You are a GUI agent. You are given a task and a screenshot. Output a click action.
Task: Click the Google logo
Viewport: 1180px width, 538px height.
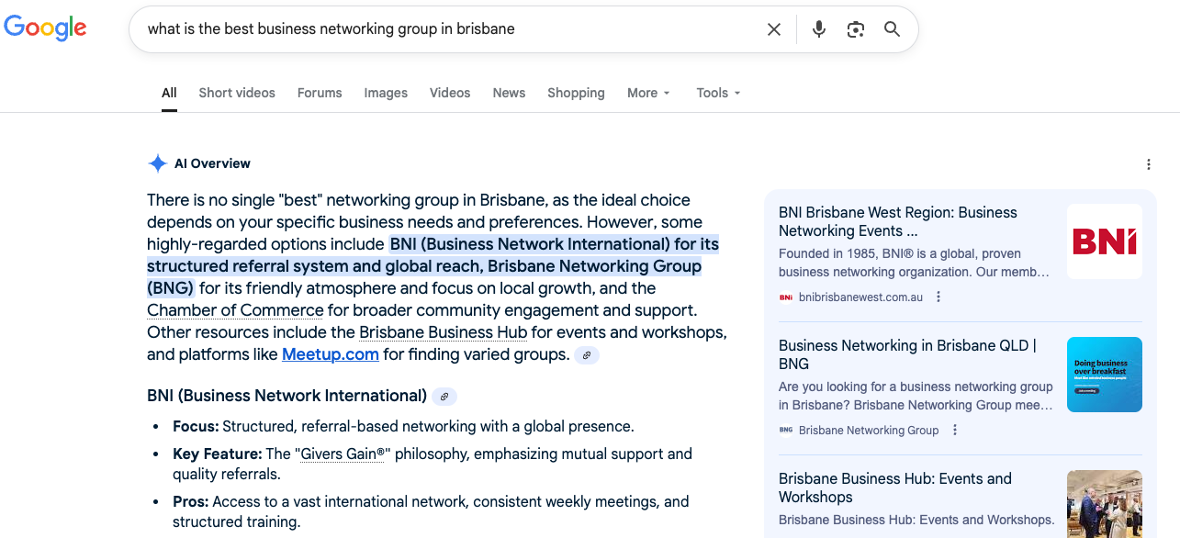45,28
